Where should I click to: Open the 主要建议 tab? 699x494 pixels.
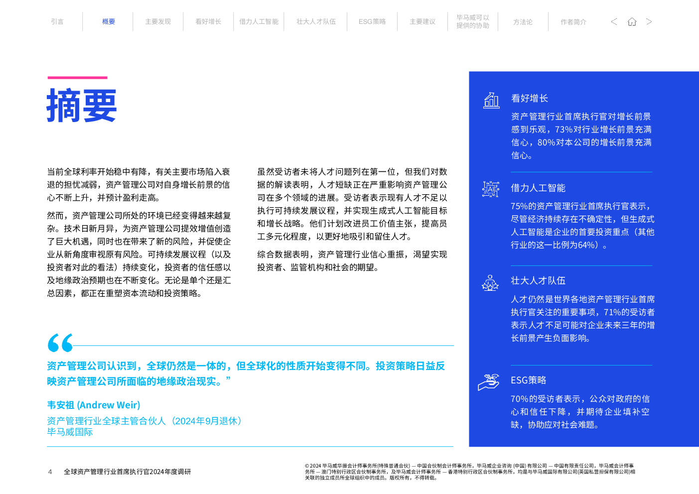pos(422,22)
